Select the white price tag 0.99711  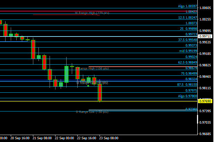click(x=205, y=36)
